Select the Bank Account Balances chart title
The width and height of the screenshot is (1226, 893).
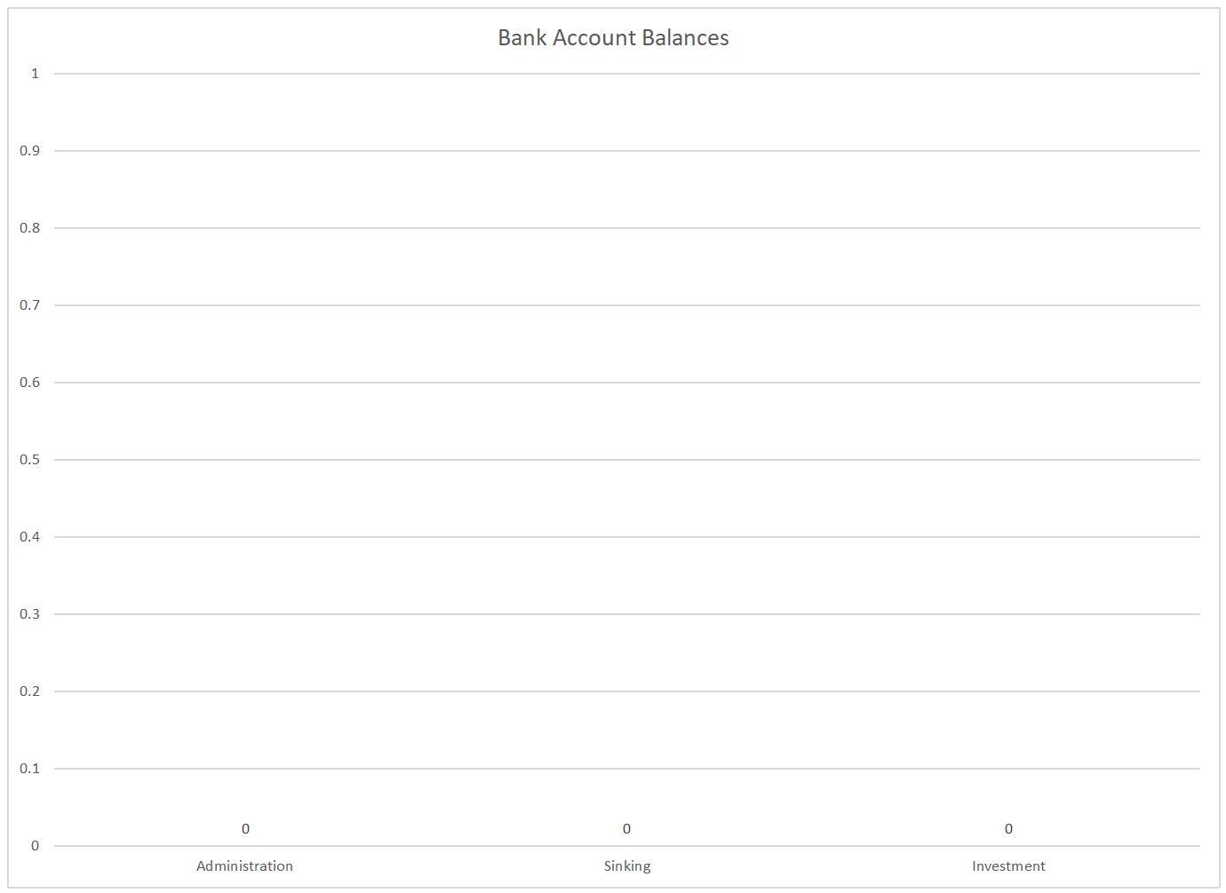[613, 38]
